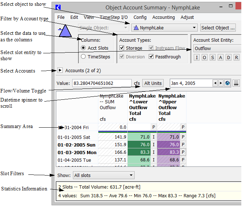The image size is (242, 206).
Task: Click the NymphLake ^Lower Outflow column header
Action: (x=142, y=108)
